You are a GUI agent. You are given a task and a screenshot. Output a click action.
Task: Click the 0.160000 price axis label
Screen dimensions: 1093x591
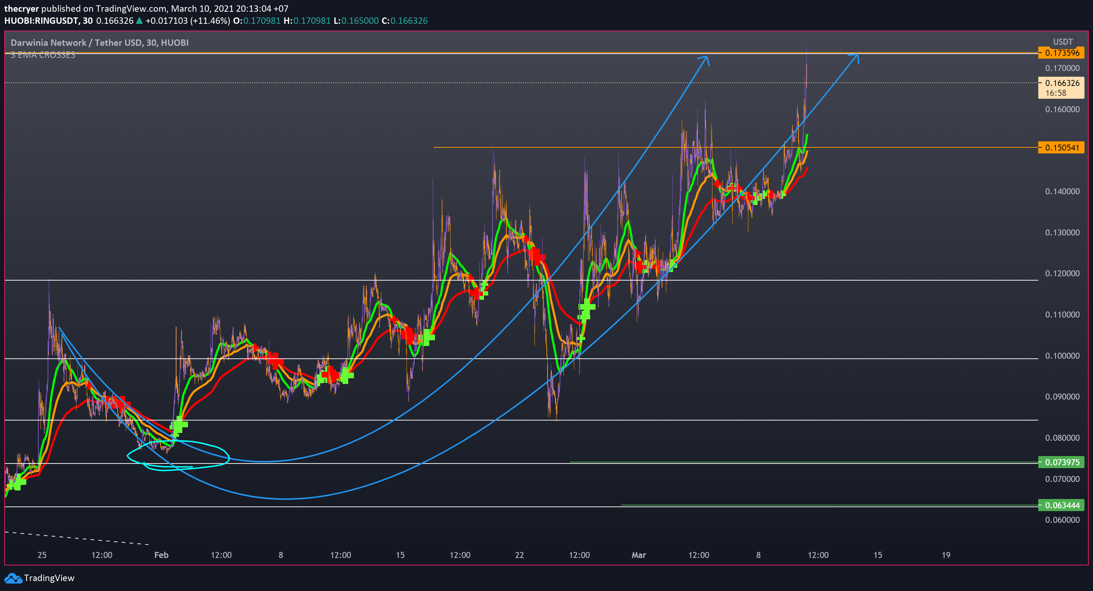(x=1062, y=109)
